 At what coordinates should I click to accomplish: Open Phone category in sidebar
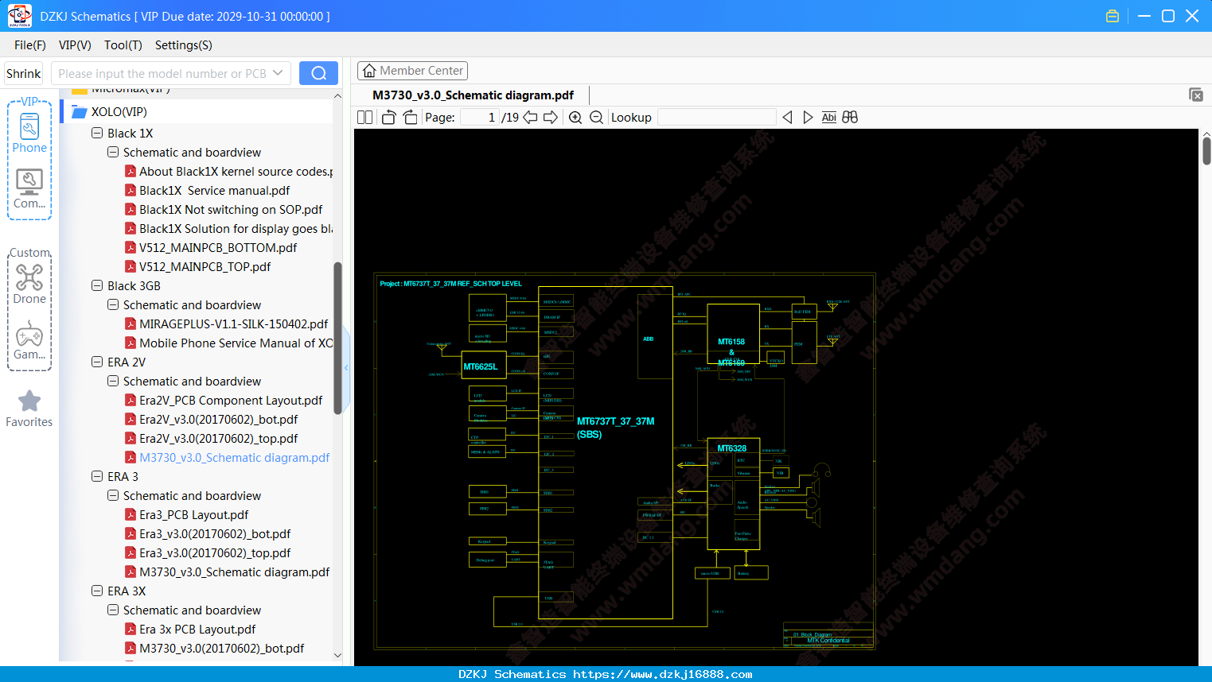click(29, 133)
